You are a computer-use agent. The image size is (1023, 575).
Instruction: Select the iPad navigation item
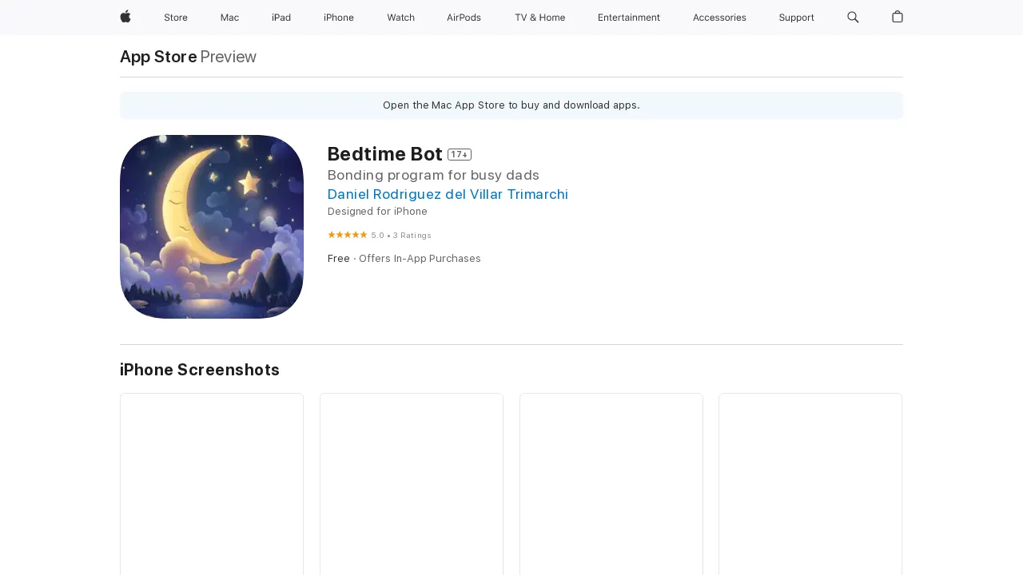point(281,18)
